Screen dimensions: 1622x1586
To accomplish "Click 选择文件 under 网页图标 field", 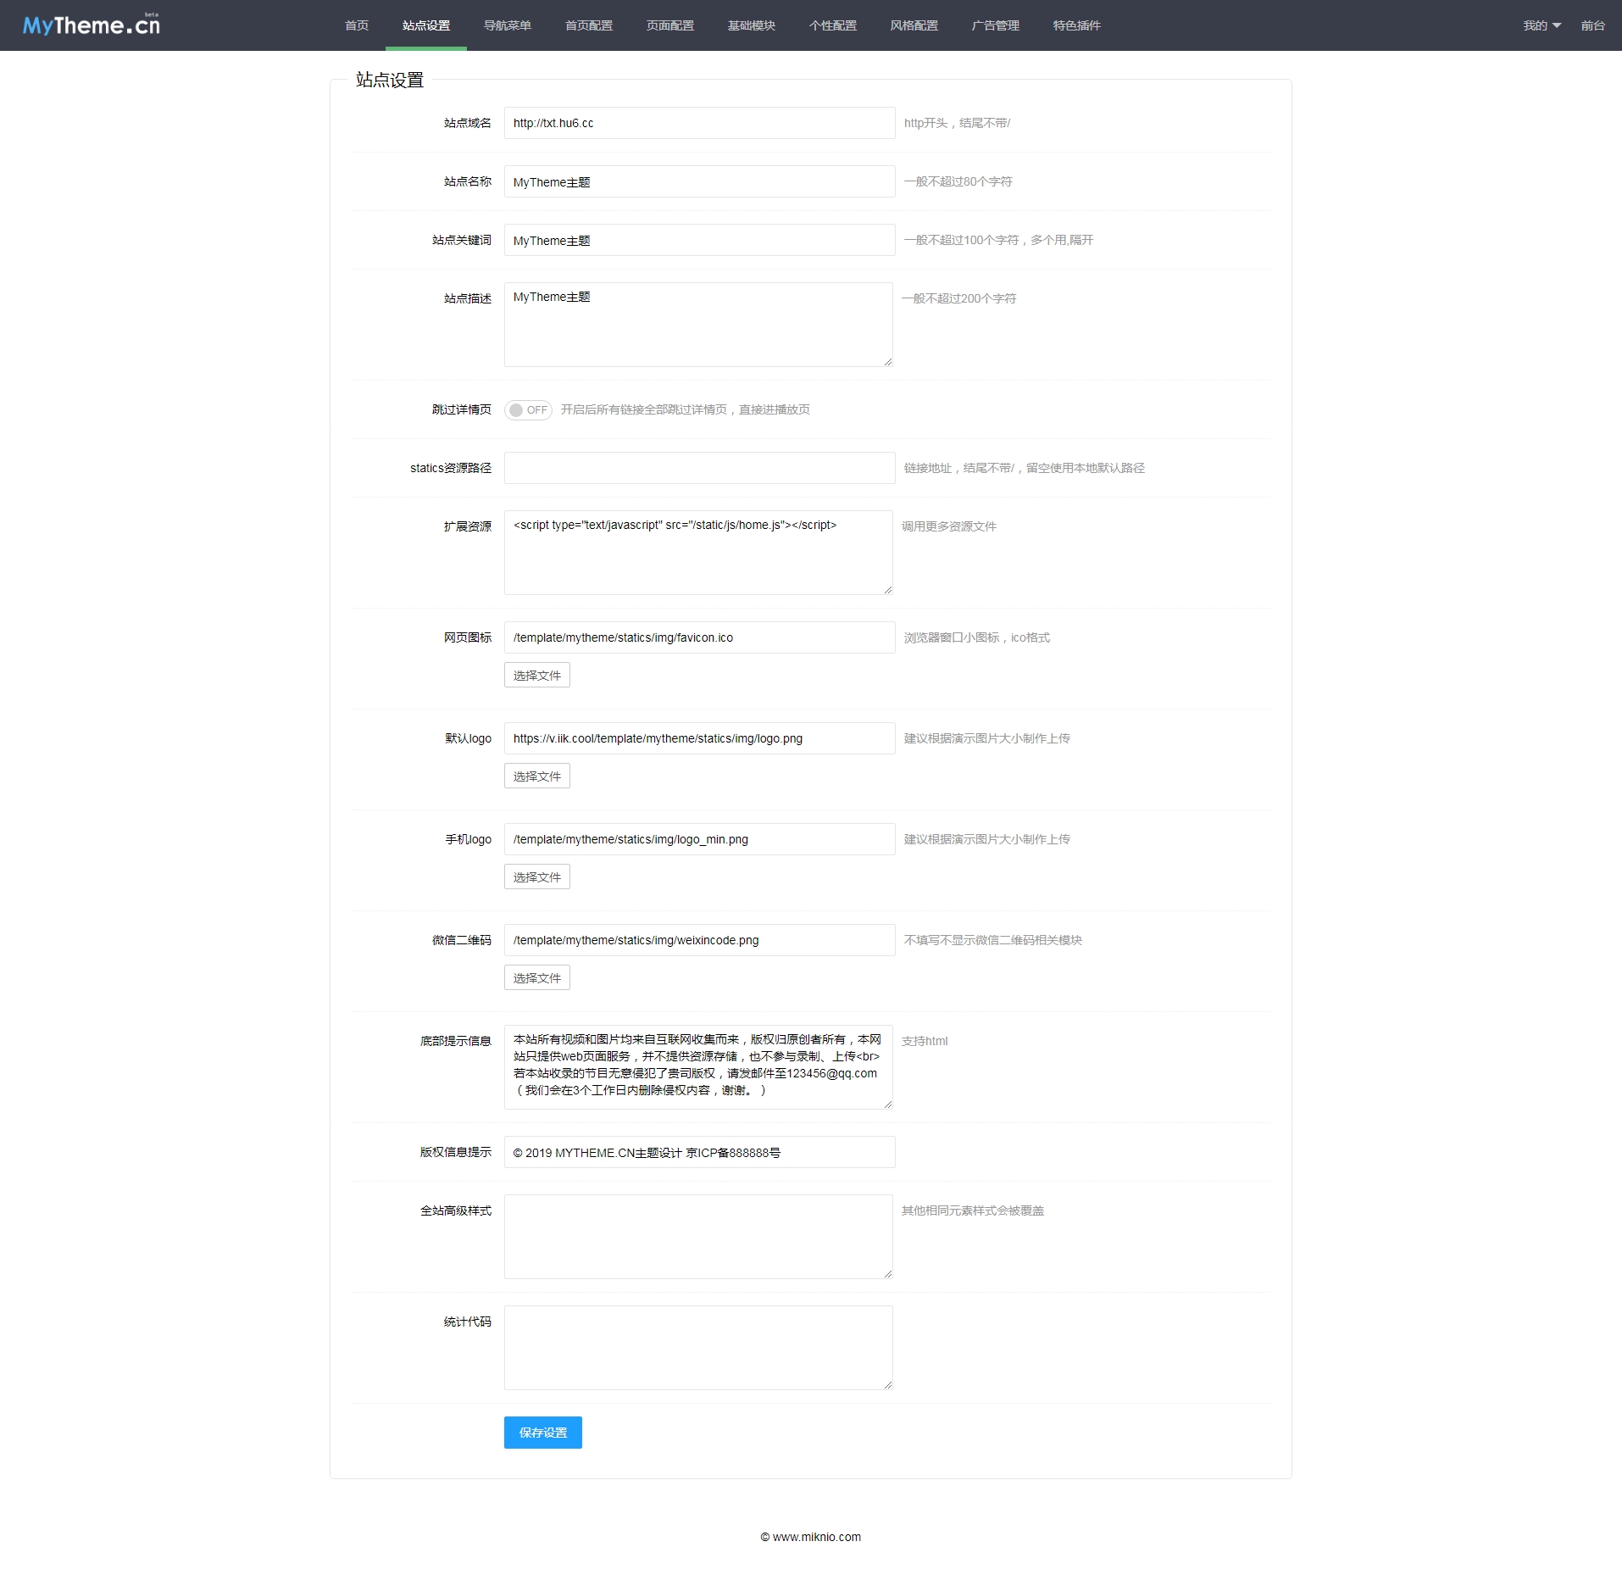I will point(536,676).
